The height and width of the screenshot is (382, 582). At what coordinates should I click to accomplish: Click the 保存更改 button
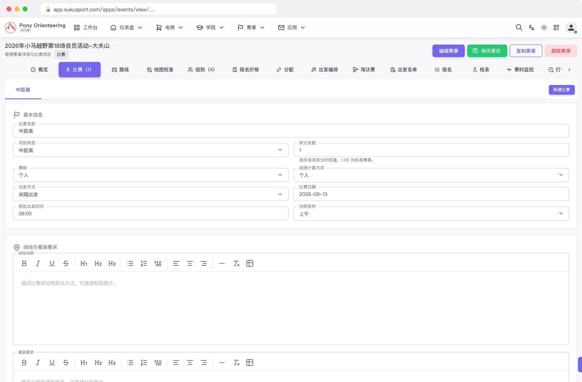point(487,51)
